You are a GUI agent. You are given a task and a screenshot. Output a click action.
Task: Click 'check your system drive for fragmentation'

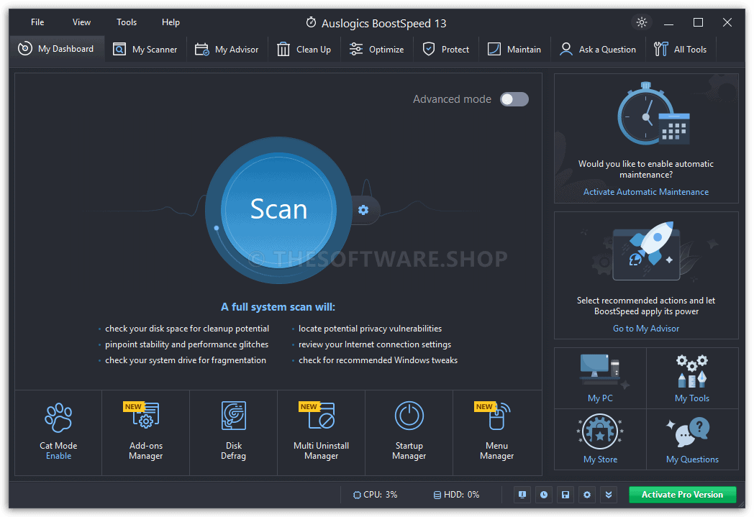(186, 360)
